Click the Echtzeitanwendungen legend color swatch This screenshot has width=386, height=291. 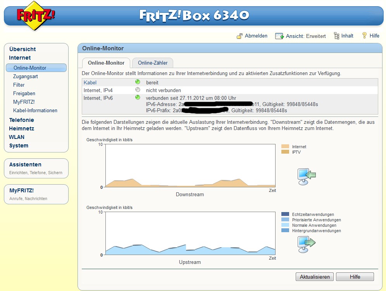click(x=285, y=214)
